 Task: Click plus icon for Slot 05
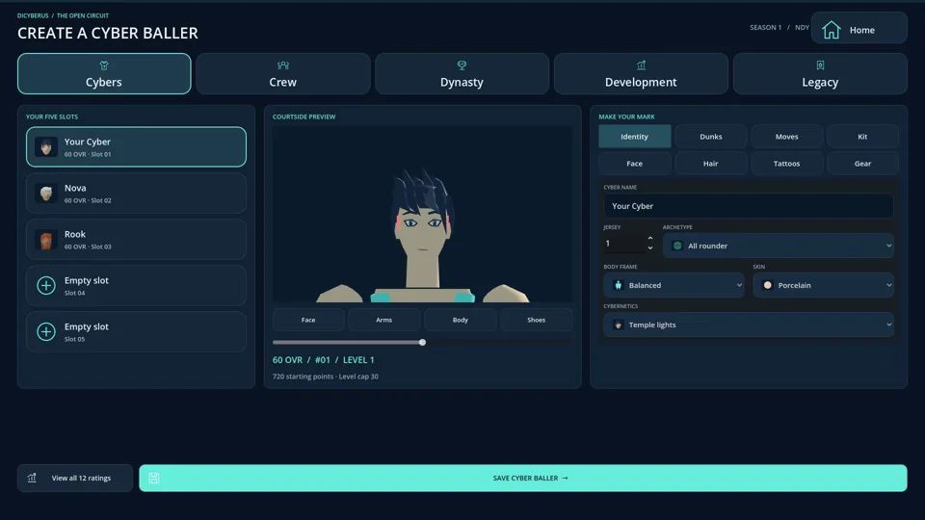click(x=46, y=331)
